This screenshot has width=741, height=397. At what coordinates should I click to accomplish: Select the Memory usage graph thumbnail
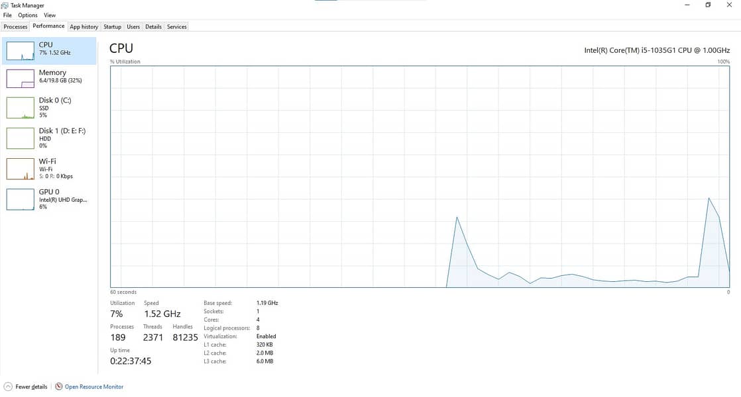click(x=21, y=79)
